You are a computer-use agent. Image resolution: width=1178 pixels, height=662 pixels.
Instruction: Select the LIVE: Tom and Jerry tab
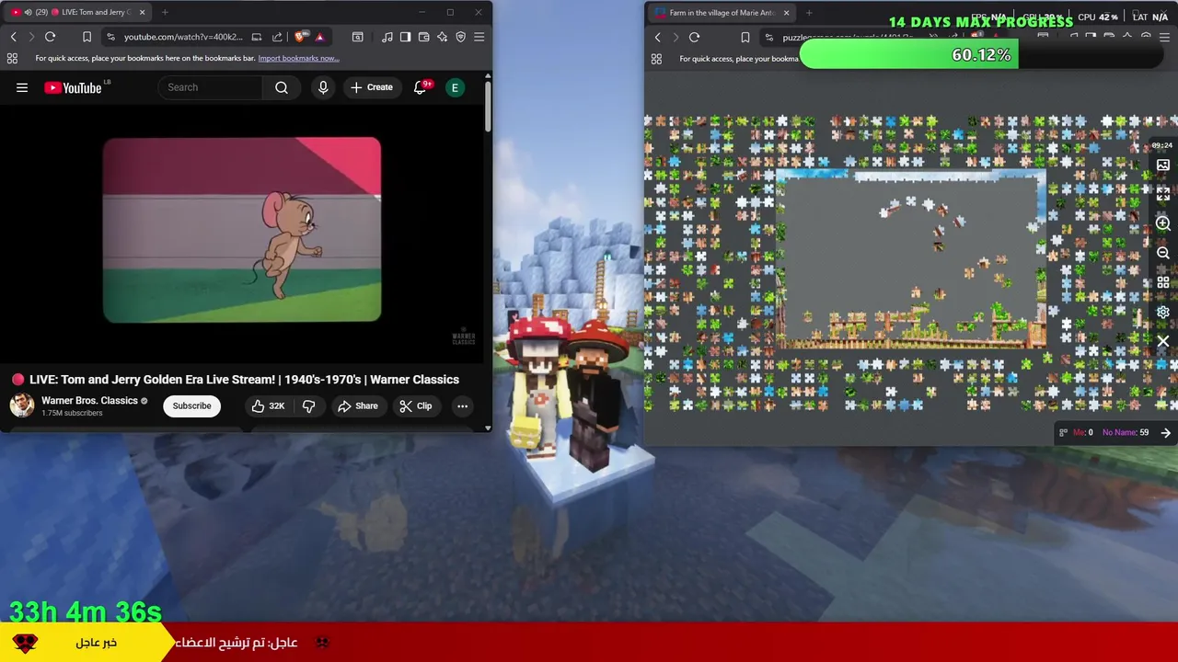[78, 12]
